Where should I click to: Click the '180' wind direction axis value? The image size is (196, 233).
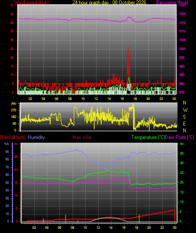[x=13, y=117]
